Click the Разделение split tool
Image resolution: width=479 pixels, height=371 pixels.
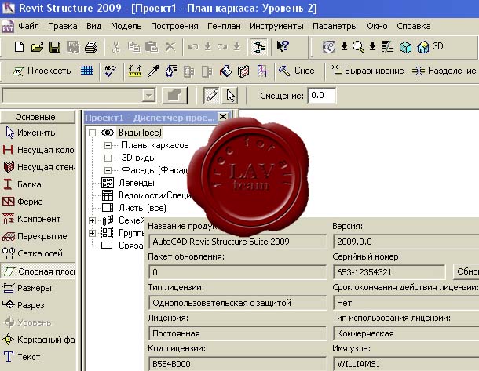[x=444, y=71]
